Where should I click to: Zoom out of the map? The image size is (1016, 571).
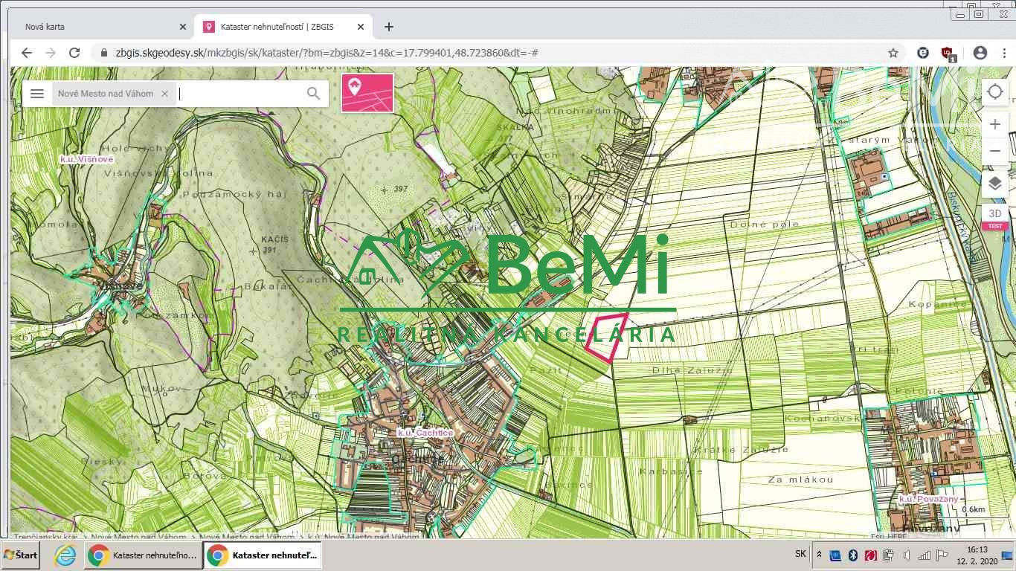[x=995, y=151]
